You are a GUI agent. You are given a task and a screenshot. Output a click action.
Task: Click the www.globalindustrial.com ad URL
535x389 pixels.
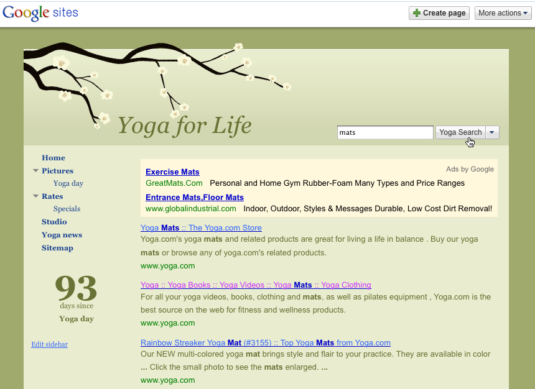tap(191, 209)
